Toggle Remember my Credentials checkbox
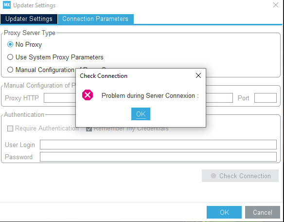This screenshot has width=284, height=222. (89, 129)
